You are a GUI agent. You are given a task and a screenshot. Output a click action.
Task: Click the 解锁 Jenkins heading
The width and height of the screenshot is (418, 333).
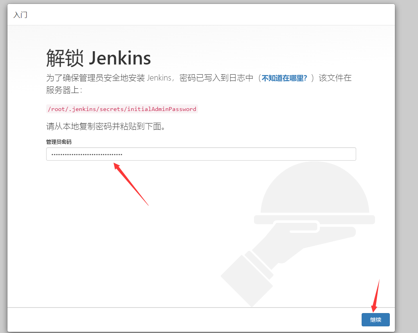click(x=98, y=58)
